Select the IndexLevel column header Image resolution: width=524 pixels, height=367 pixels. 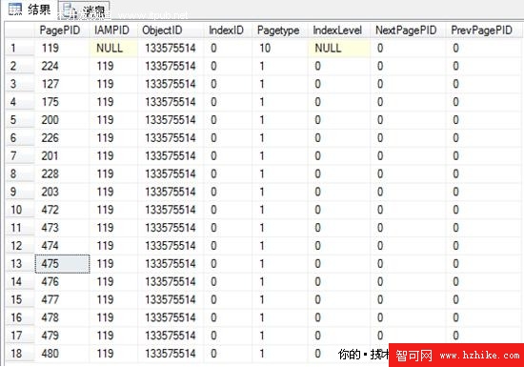339,31
